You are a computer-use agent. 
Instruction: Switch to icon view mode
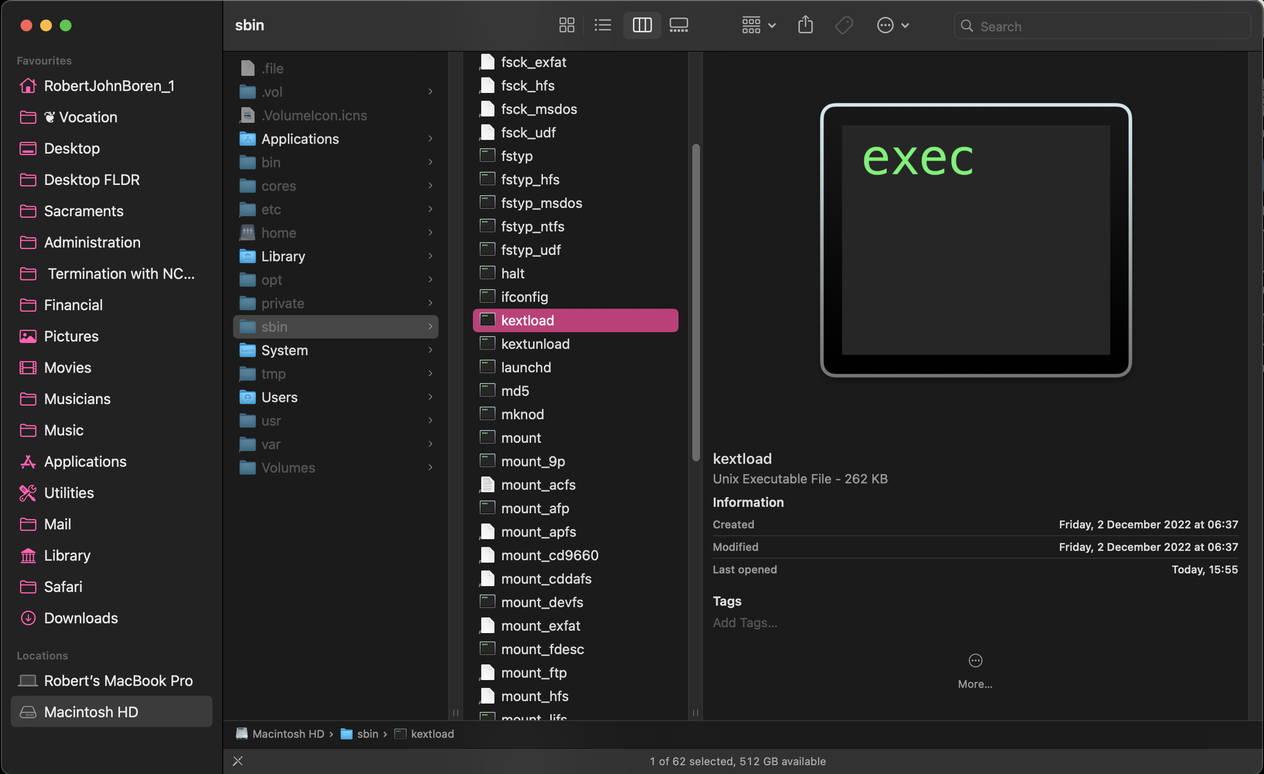pyautogui.click(x=566, y=25)
